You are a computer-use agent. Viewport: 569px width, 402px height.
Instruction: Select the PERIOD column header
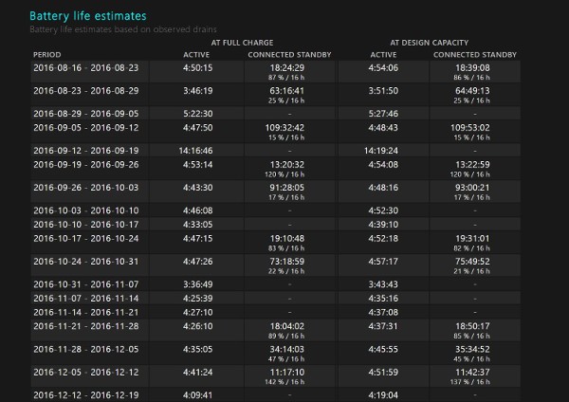[46, 54]
